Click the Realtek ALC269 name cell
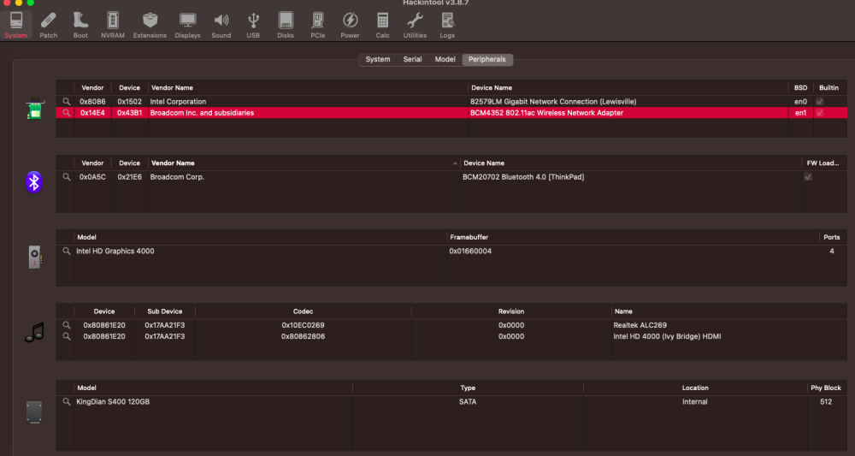Viewport: 855px width, 456px height. point(640,325)
